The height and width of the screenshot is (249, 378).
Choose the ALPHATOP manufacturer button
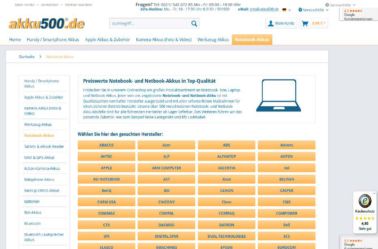226,156
